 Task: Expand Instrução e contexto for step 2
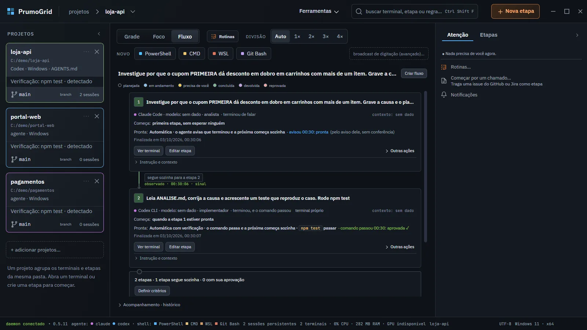(x=156, y=258)
